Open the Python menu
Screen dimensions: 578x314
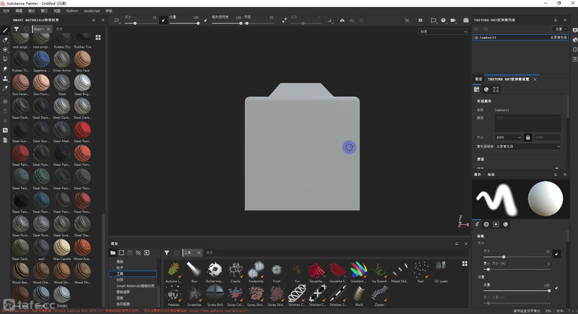coord(72,11)
